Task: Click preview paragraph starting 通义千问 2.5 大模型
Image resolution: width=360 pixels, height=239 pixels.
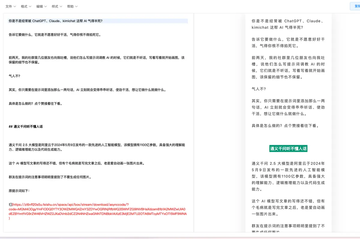Action: point(288,176)
